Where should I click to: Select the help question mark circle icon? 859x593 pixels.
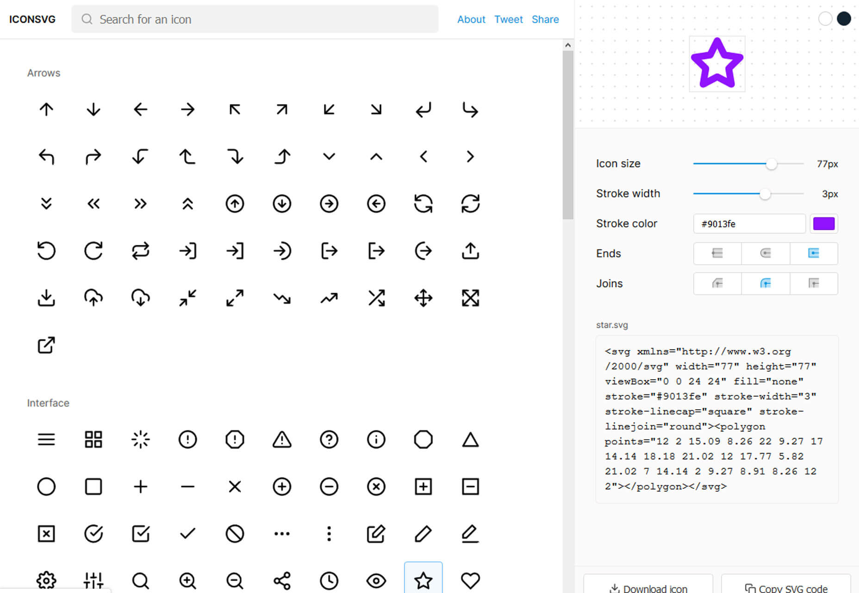point(329,440)
